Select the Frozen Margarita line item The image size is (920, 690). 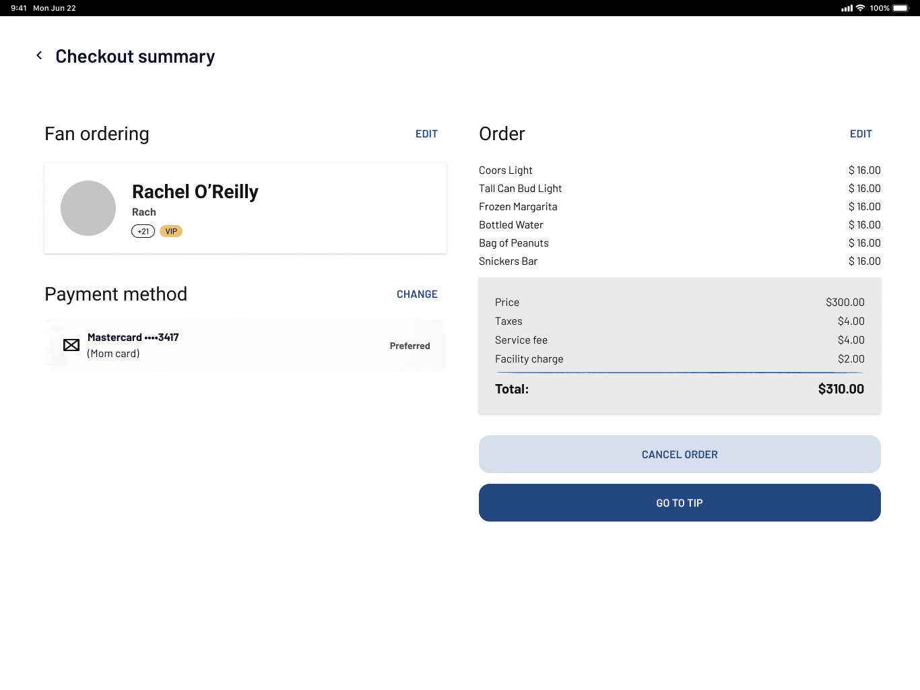(x=518, y=207)
